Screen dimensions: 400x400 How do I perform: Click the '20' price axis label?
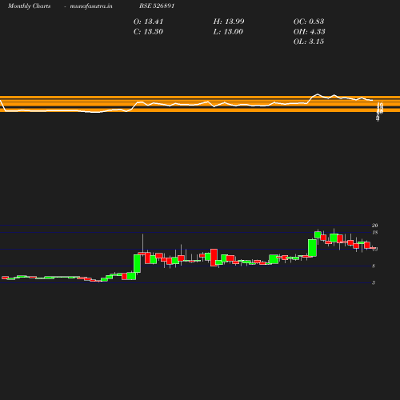[x=375, y=226]
